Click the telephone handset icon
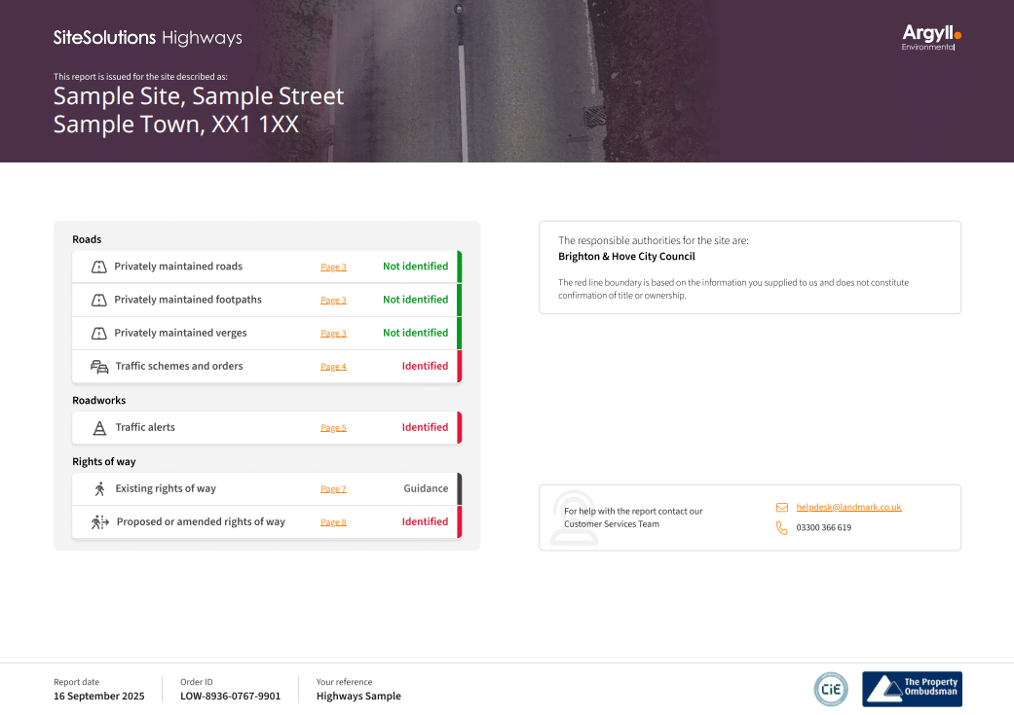1014x715 pixels. pos(781,527)
